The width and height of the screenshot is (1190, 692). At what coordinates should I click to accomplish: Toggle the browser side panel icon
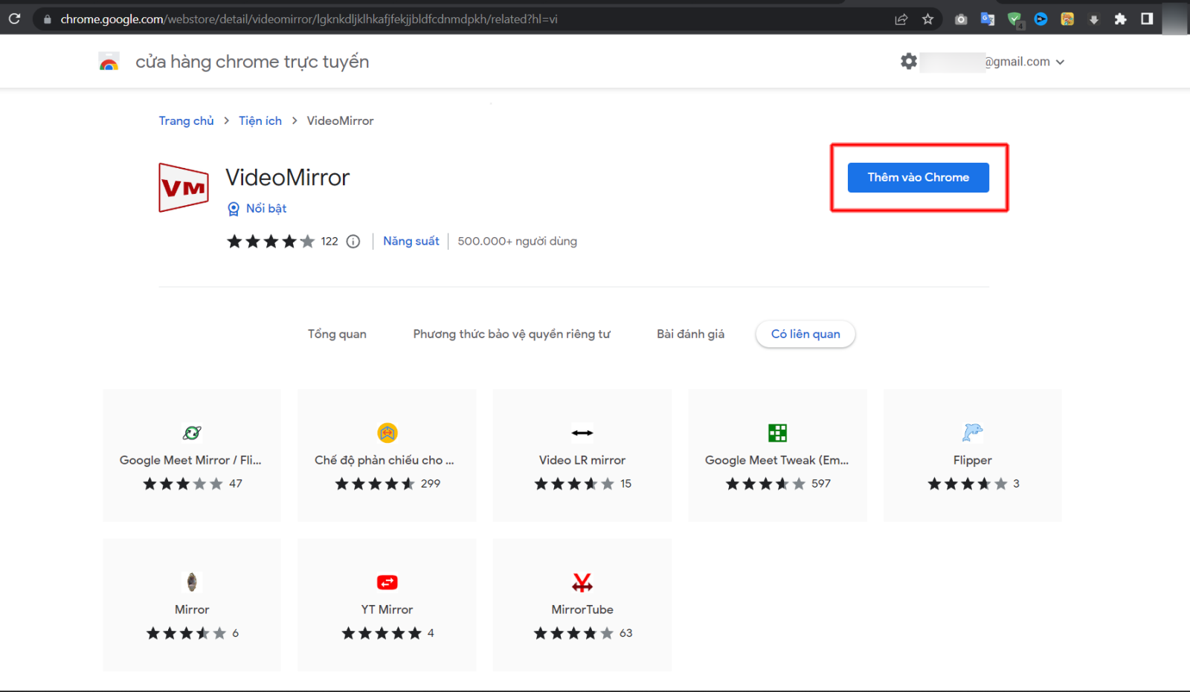1147,19
